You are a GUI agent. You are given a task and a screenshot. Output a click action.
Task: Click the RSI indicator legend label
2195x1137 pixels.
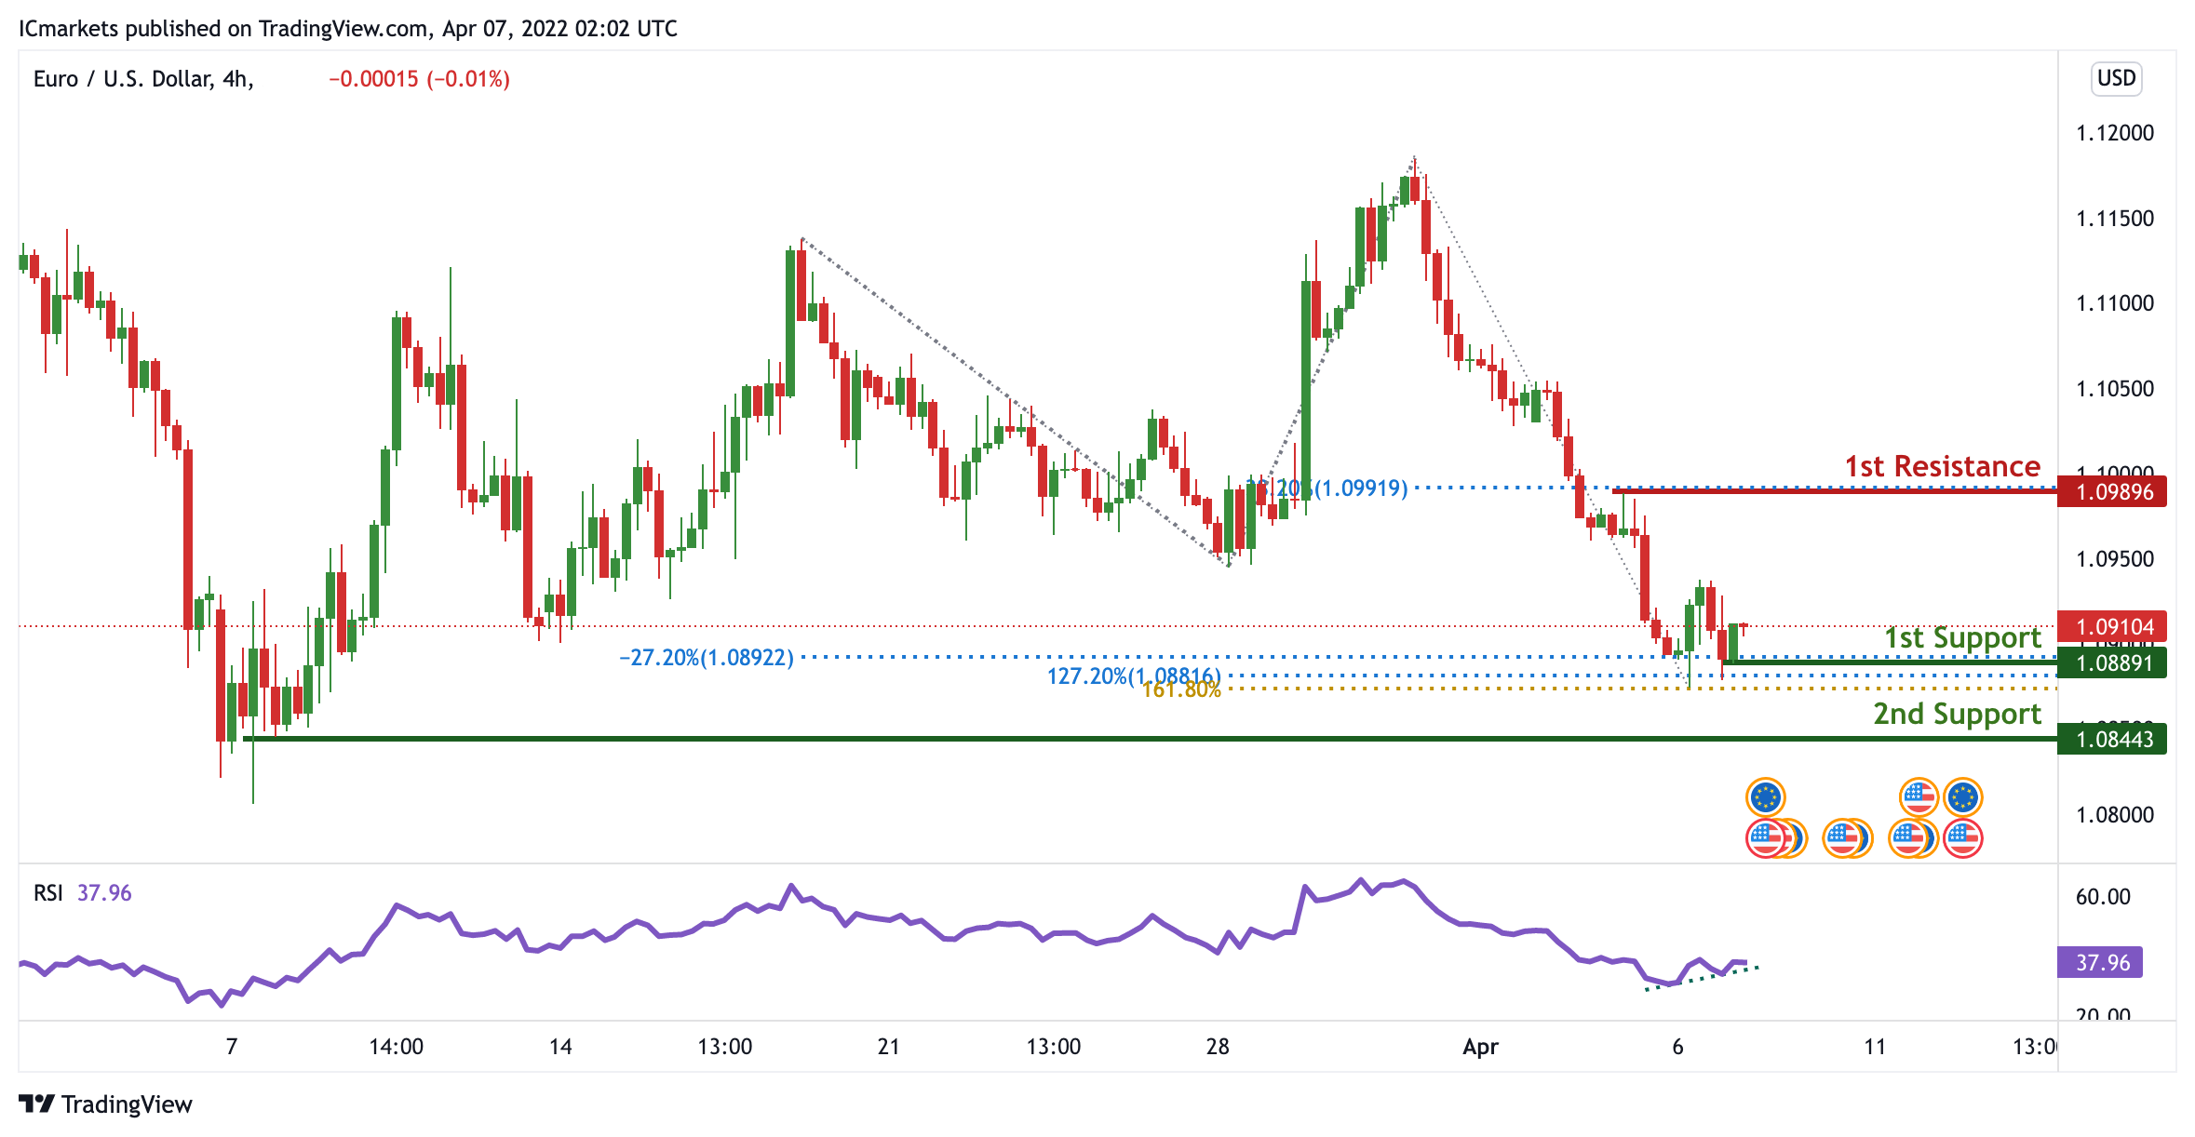pyautogui.click(x=48, y=893)
